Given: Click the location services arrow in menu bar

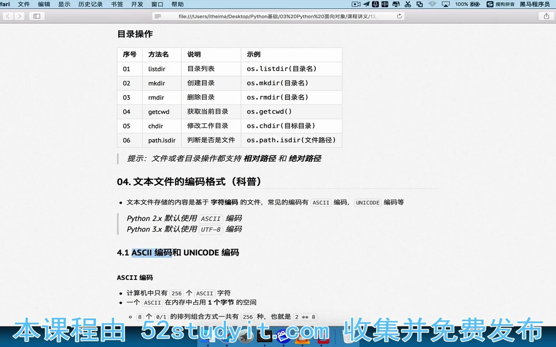Looking at the screenshot, I should pyautogui.click(x=366, y=4).
